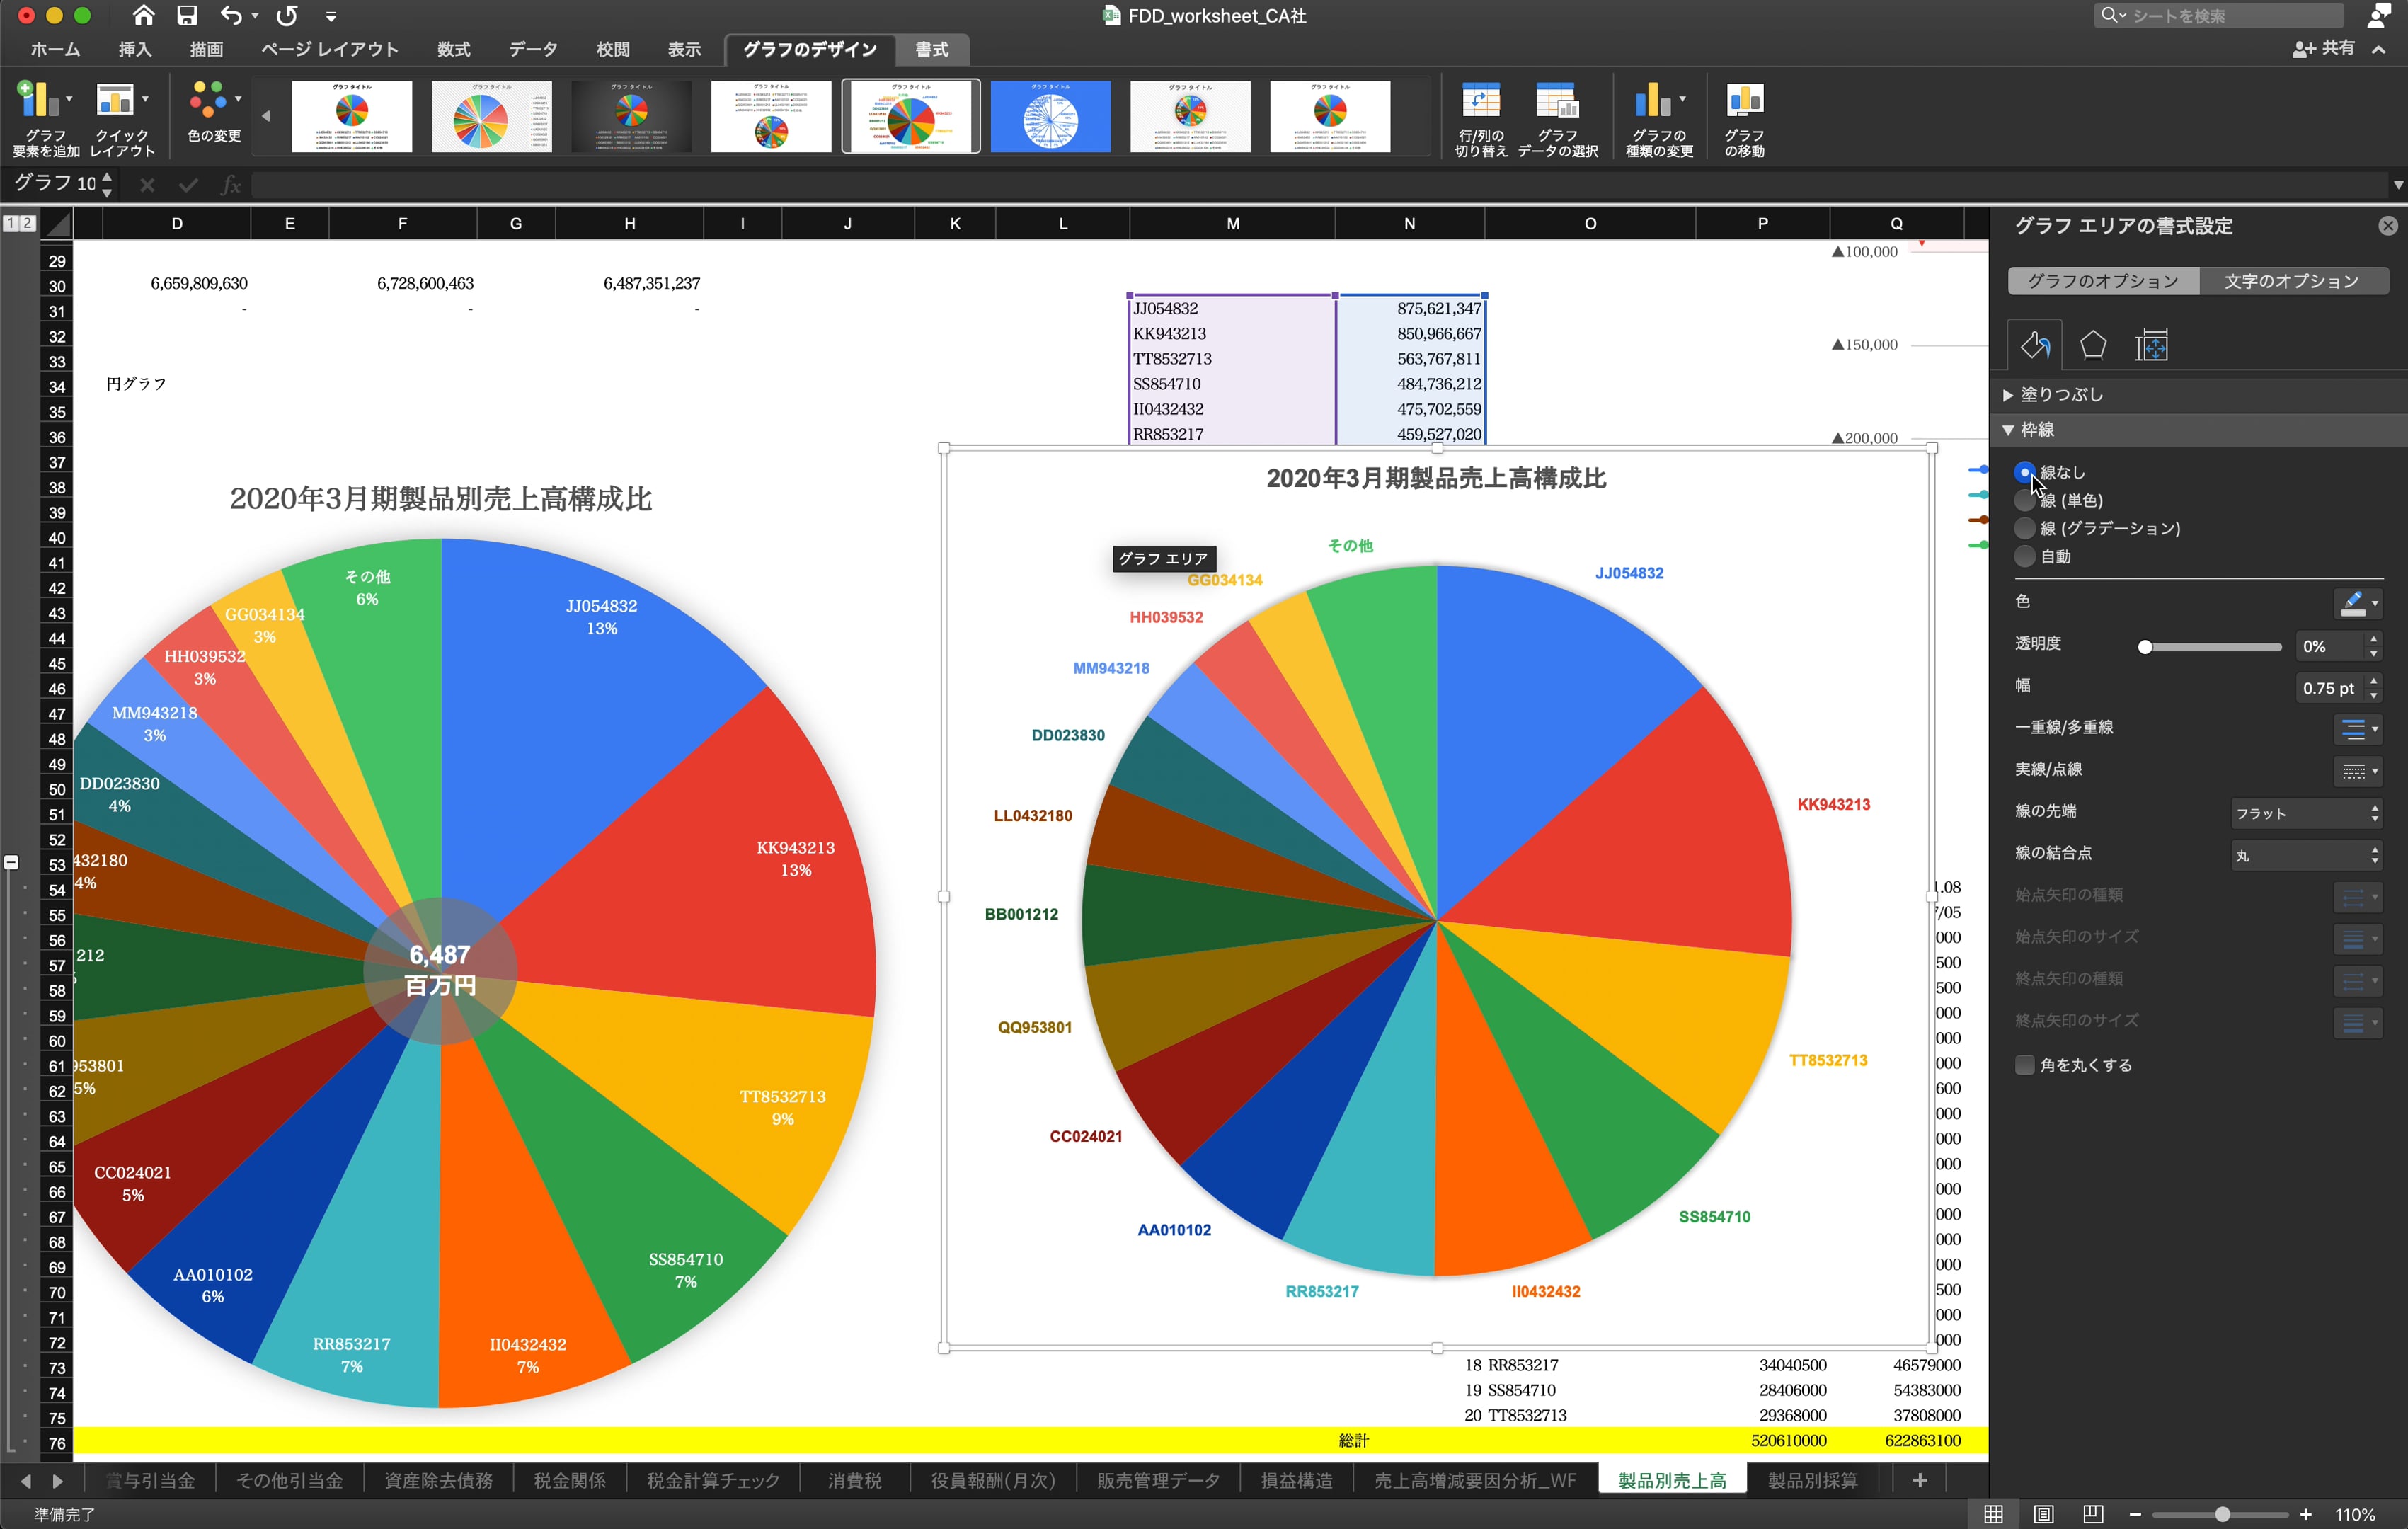Open Size and Properties icon in format pane
The width and height of the screenshot is (2408, 1529).
point(2151,346)
